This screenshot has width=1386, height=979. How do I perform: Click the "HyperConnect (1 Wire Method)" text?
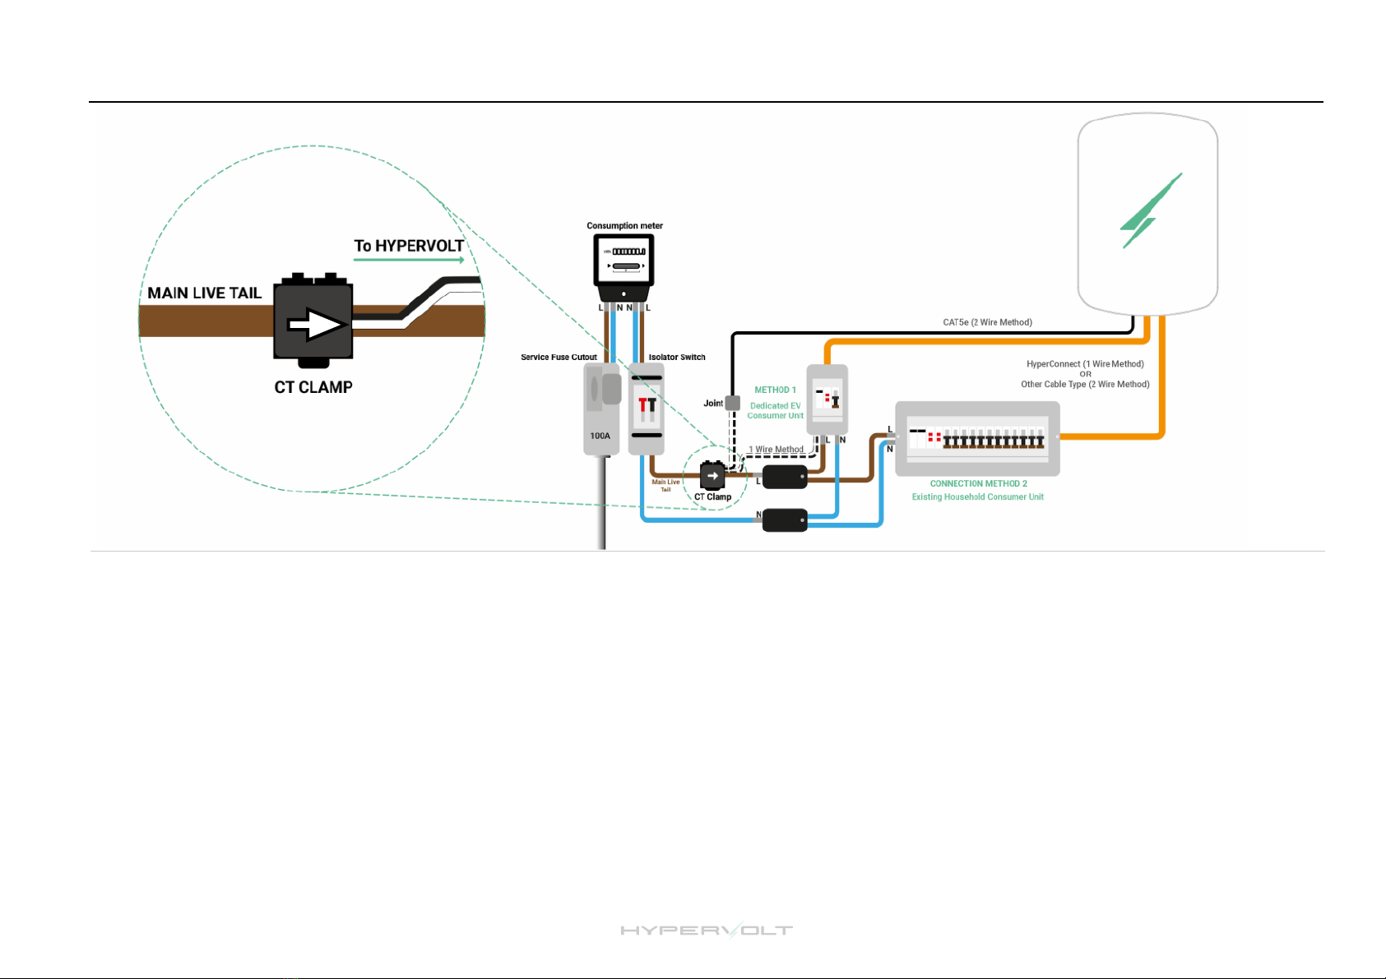pyautogui.click(x=1085, y=363)
